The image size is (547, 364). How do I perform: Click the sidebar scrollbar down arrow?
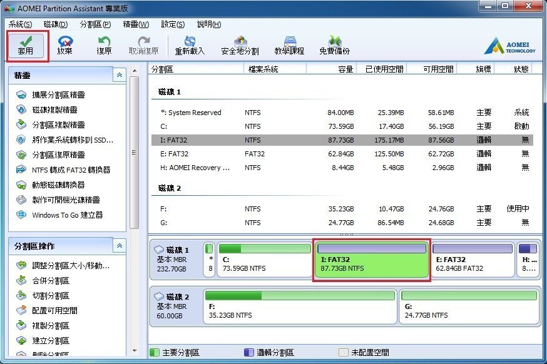tap(135, 351)
